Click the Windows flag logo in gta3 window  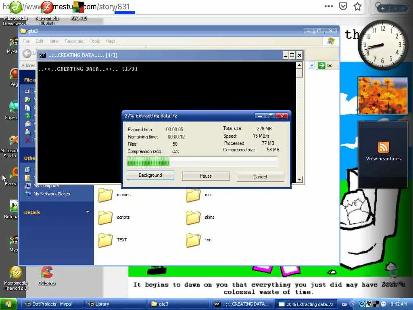point(331,41)
